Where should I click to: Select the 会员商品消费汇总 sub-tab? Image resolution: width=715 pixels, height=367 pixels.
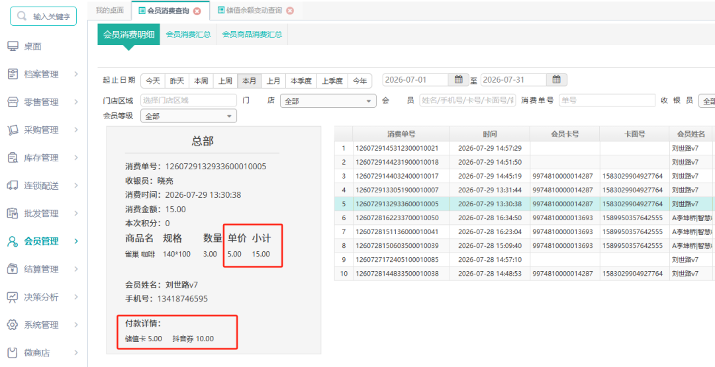(x=252, y=34)
